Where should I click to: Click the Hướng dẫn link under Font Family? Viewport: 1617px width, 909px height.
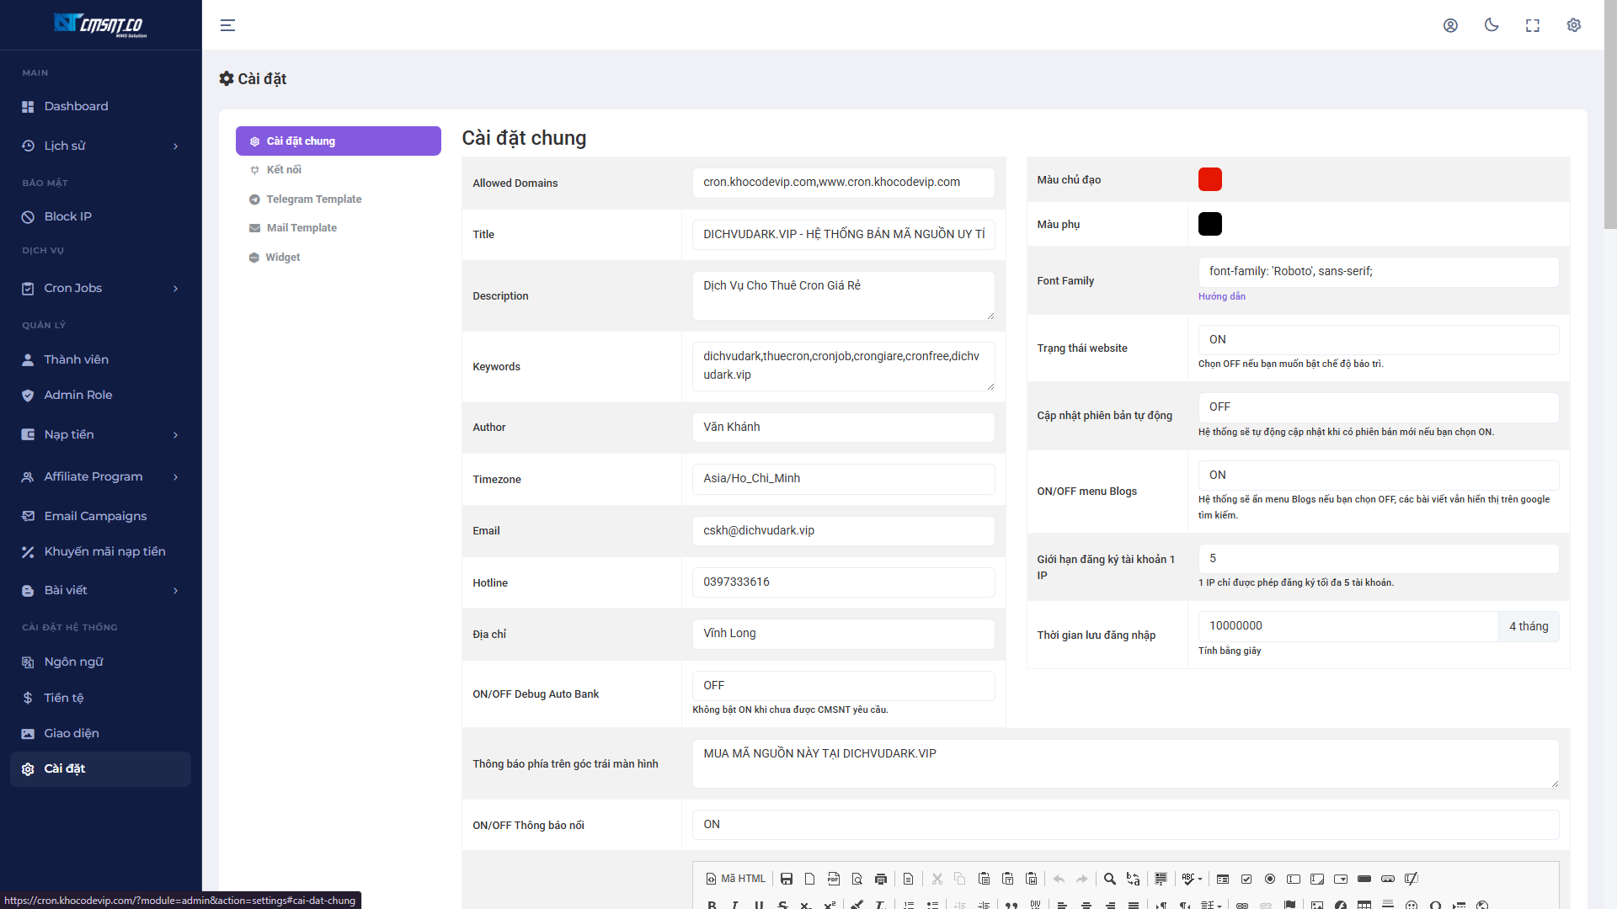pyautogui.click(x=1221, y=296)
